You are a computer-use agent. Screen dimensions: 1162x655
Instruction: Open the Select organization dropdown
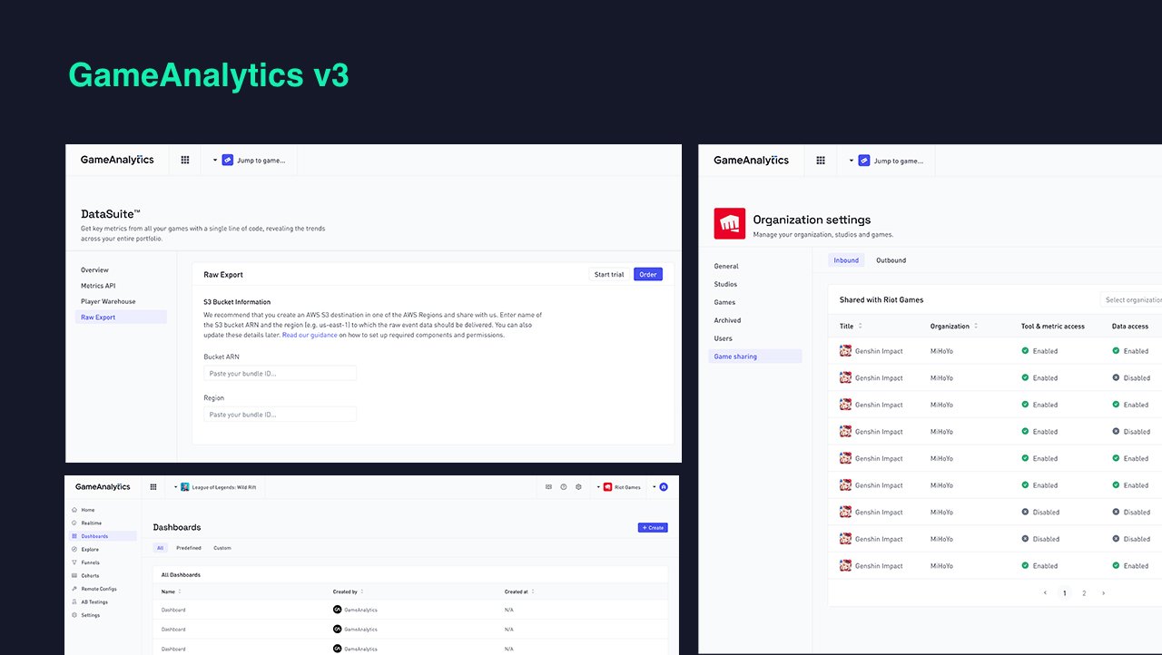pos(1131,299)
